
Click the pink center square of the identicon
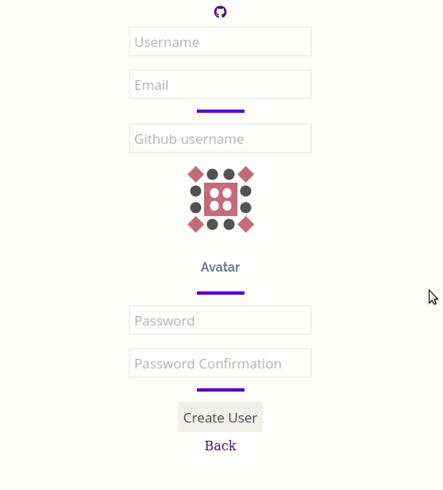(221, 199)
